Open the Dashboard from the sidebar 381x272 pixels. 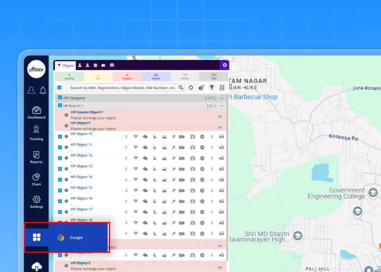click(x=36, y=113)
